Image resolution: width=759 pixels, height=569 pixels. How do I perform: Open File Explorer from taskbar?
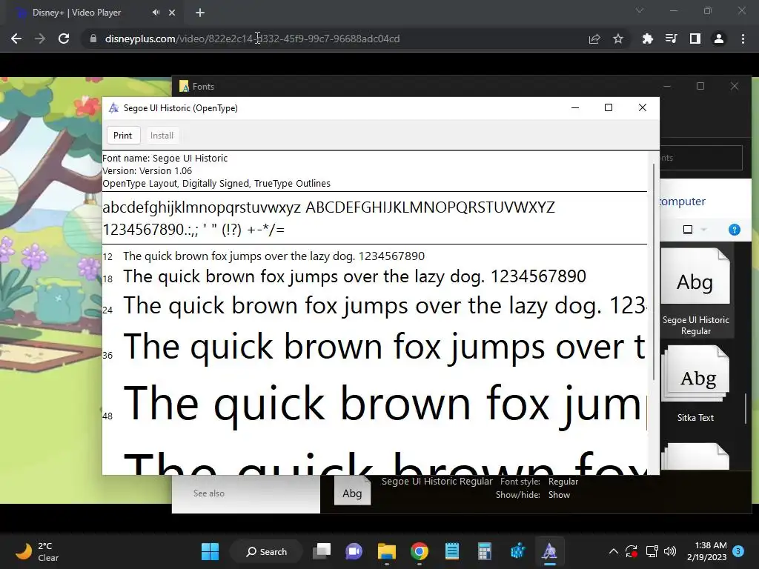(x=387, y=551)
